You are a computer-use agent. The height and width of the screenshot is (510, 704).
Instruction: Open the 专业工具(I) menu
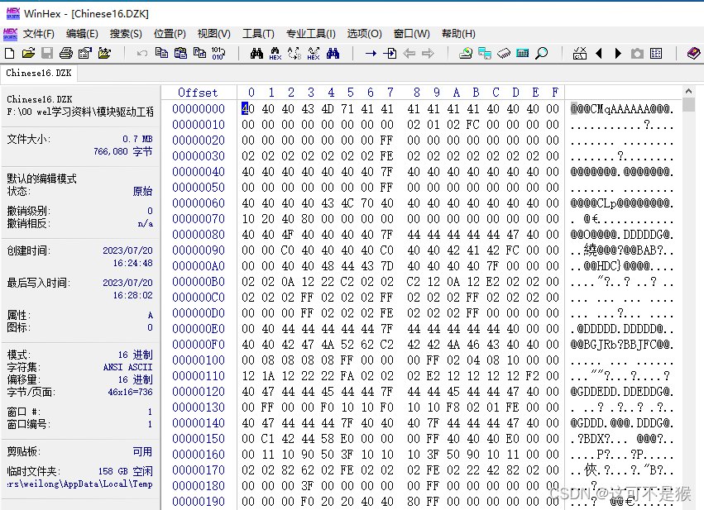(x=311, y=34)
